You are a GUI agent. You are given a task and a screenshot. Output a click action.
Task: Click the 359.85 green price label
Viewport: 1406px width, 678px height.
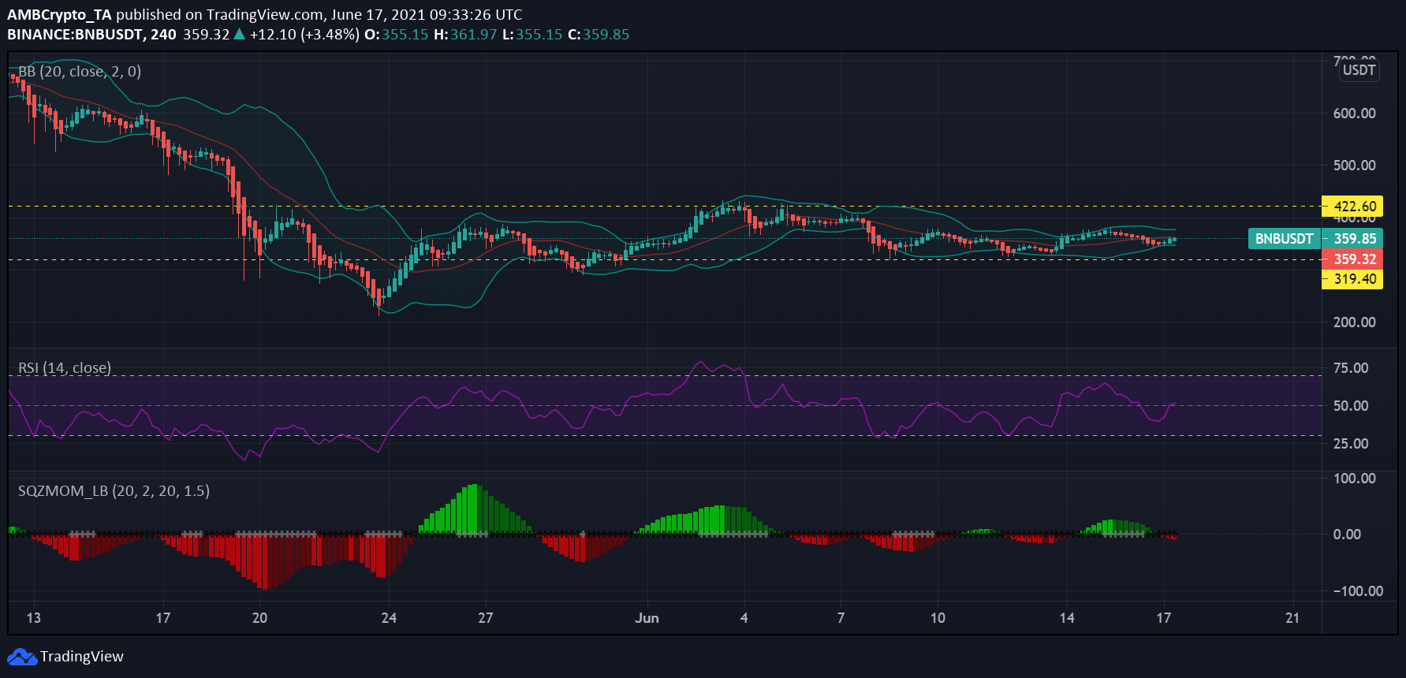pyautogui.click(x=1353, y=239)
